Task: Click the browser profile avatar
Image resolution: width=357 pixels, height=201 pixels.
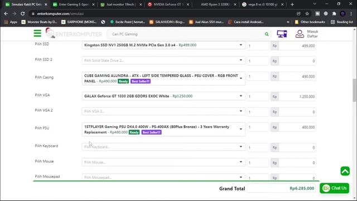Action: 342,13
